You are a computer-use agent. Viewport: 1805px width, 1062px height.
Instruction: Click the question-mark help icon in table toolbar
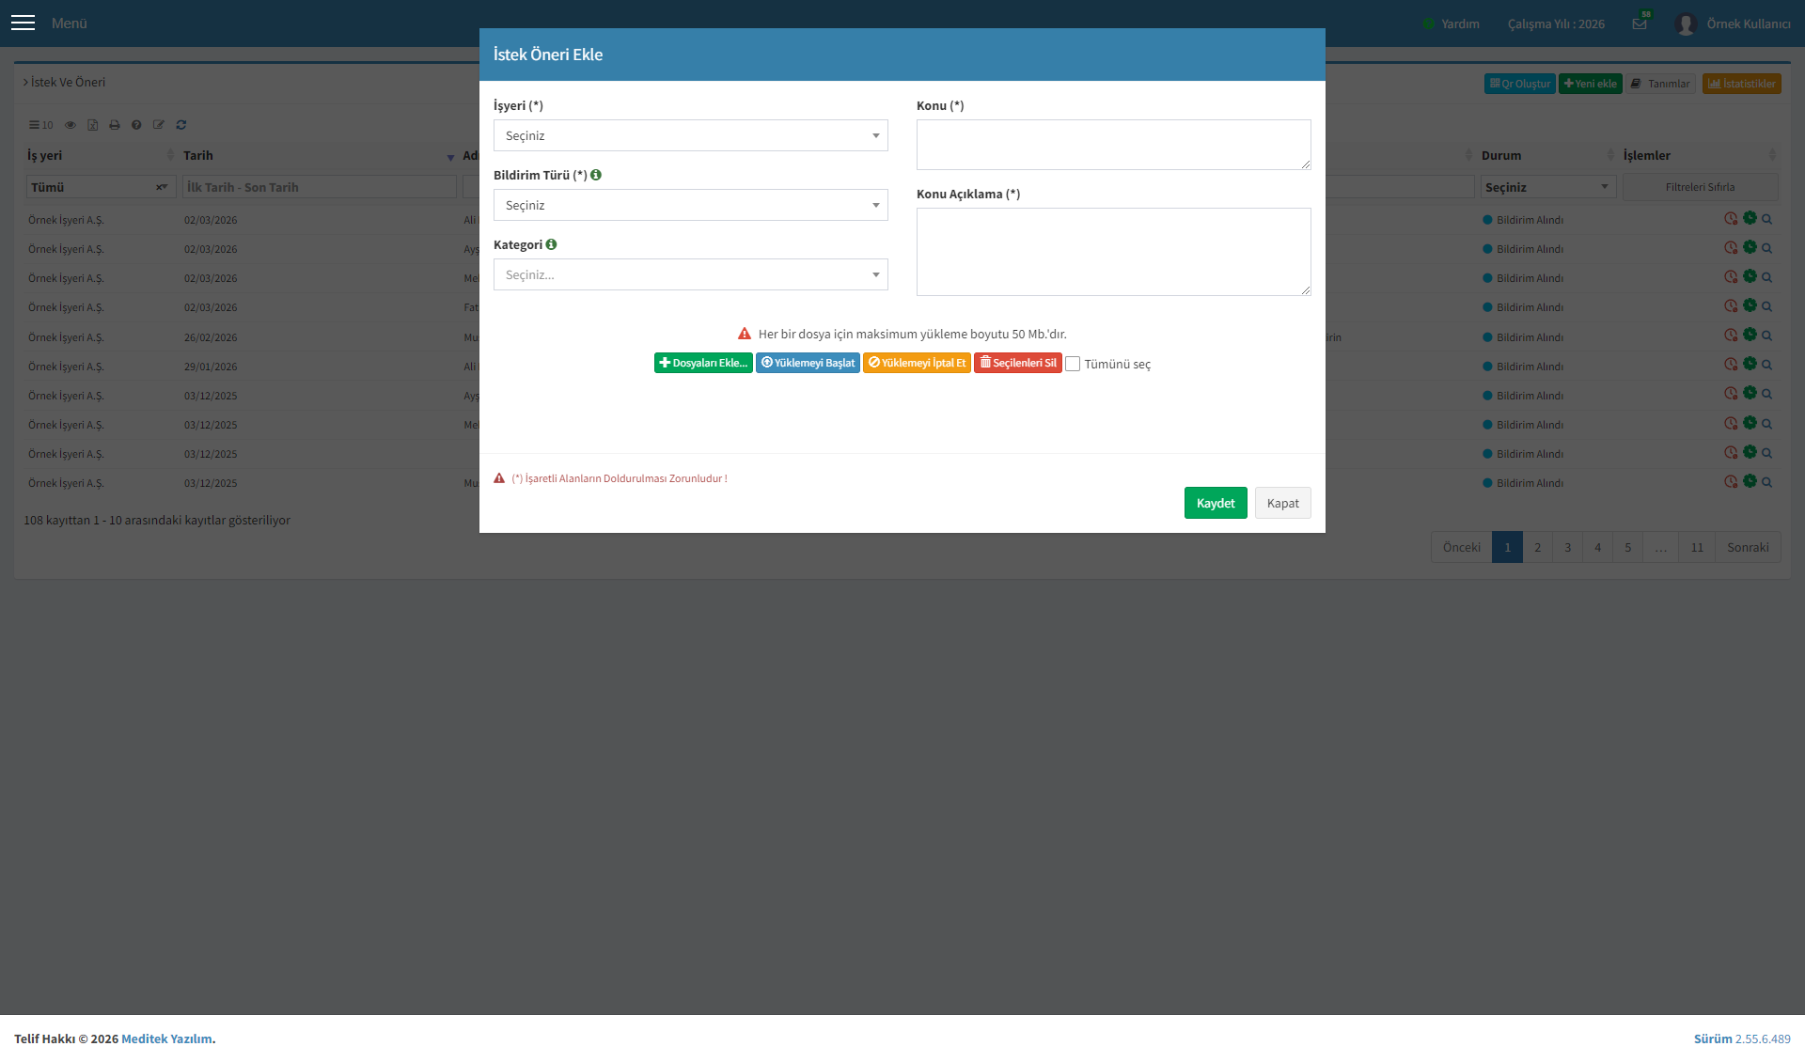[x=136, y=125]
